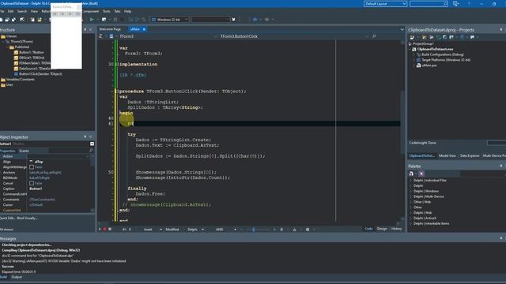The height and width of the screenshot is (284, 506).
Task: Pin the Object Inspector panel
Action: click(x=85, y=136)
